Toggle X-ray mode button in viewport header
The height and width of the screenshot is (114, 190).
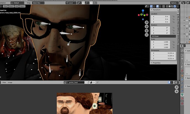click(x=164, y=6)
